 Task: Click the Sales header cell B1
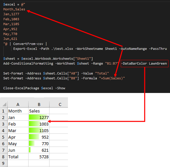39,111
